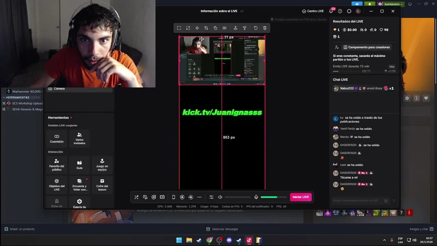Open Discord from the taskbar
Screen dimensions: 437x246
229,240
